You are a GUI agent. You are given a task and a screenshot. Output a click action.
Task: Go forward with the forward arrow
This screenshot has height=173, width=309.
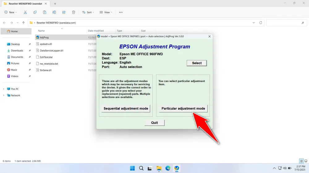[x=11, y=23]
